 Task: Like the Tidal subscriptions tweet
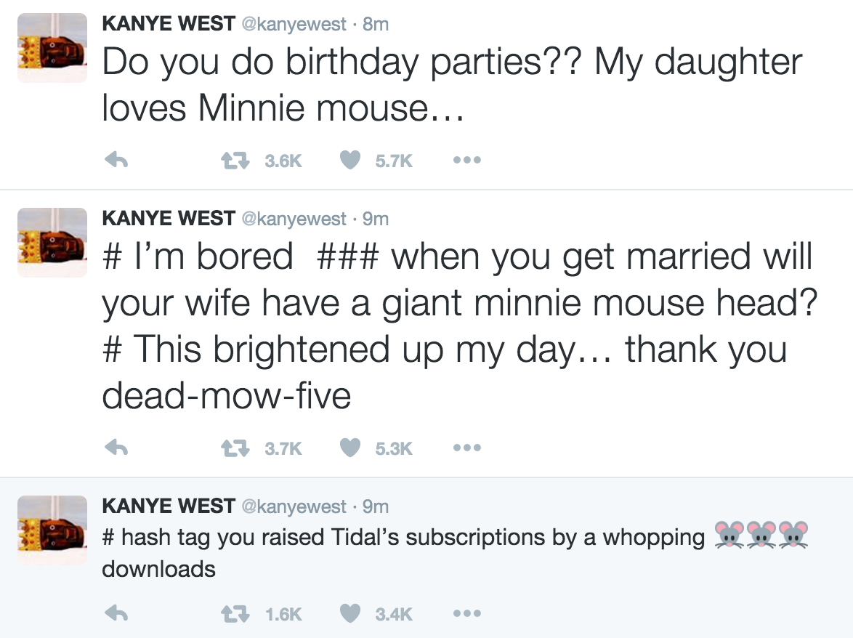[351, 614]
